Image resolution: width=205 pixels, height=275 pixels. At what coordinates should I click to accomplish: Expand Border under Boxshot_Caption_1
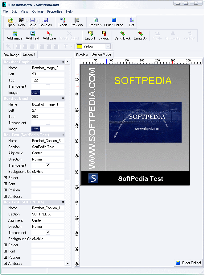point(6,245)
